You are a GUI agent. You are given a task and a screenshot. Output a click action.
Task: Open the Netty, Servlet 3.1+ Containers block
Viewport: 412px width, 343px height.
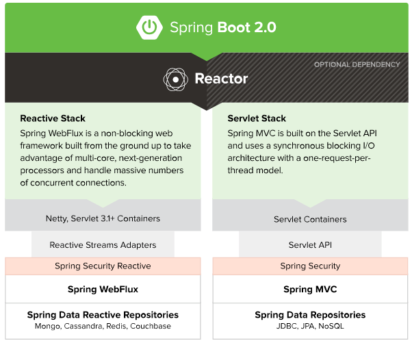(103, 218)
